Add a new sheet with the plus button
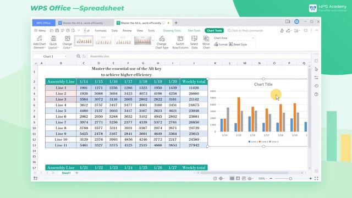 [77, 173]
